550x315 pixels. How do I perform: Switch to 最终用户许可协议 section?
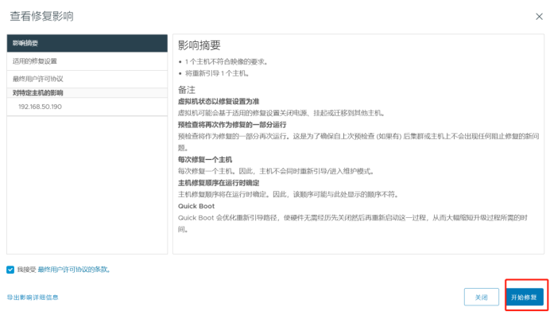(x=87, y=79)
